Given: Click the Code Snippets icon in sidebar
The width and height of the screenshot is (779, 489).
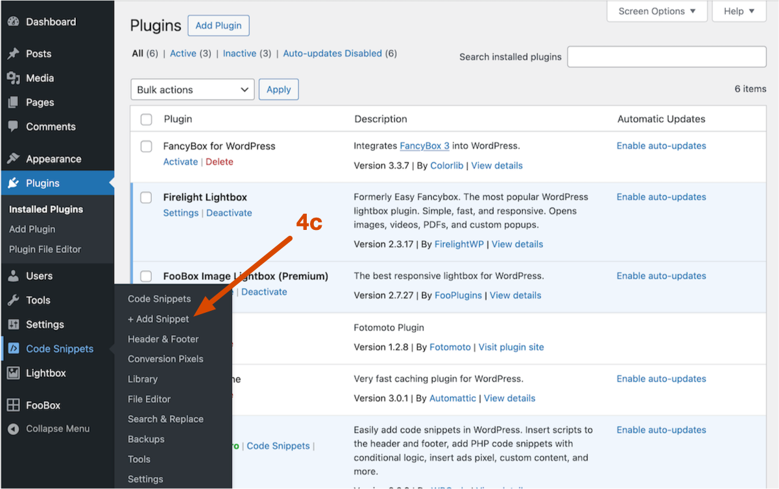Looking at the screenshot, I should 13,348.
